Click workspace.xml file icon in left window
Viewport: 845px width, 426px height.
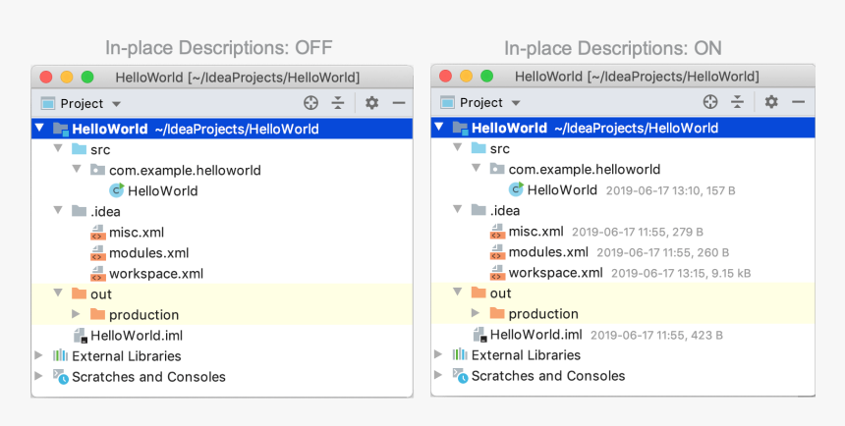(x=97, y=274)
